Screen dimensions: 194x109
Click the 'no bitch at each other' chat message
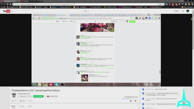pos(160,89)
